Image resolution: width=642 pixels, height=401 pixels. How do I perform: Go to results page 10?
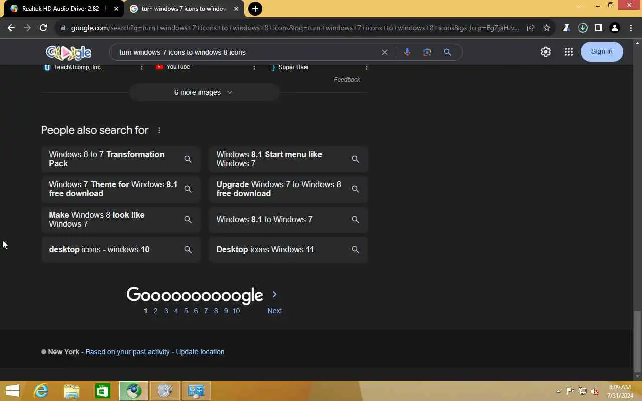click(236, 311)
